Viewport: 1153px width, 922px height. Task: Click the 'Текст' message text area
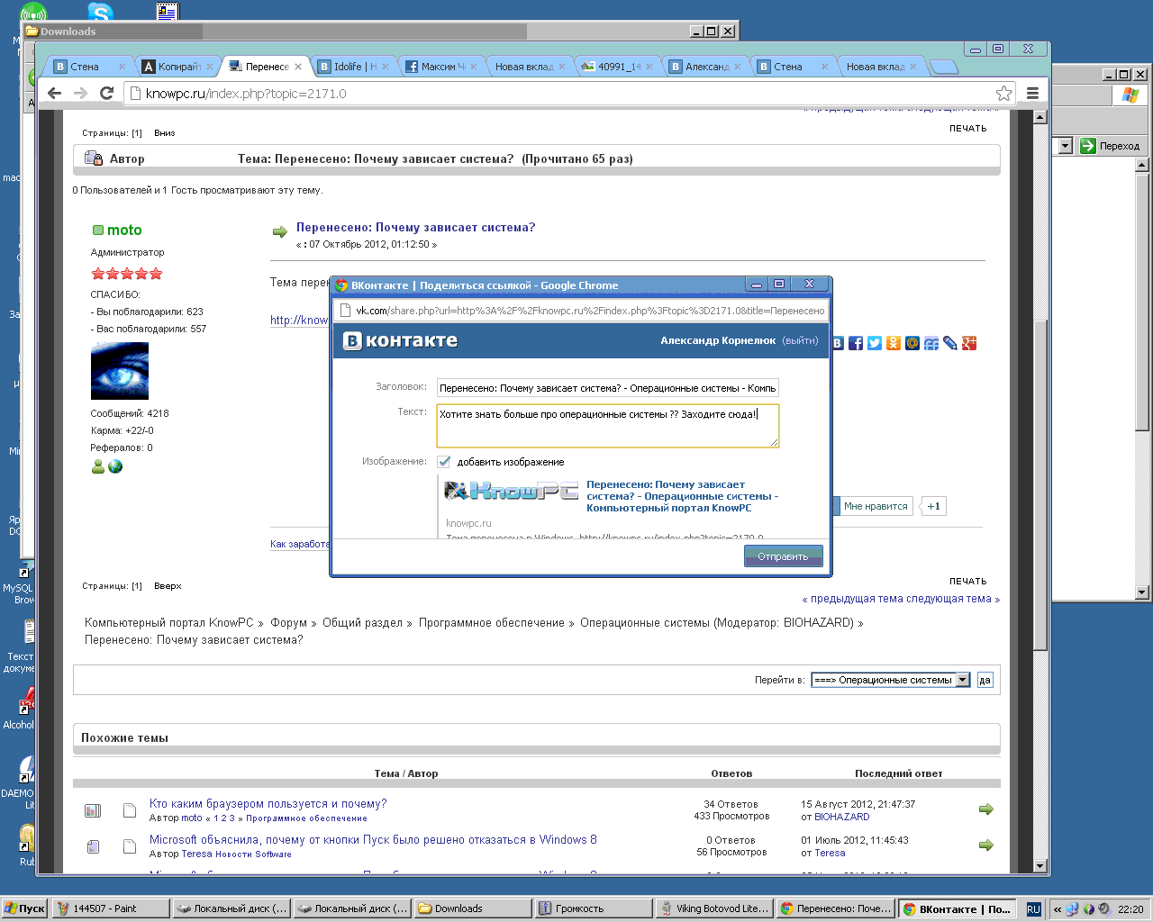[608, 425]
